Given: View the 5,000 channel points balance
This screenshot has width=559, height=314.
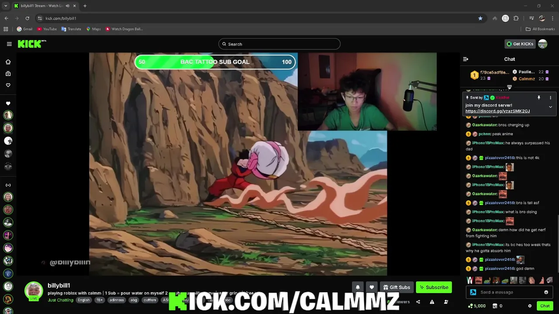Looking at the screenshot, I should [476, 306].
